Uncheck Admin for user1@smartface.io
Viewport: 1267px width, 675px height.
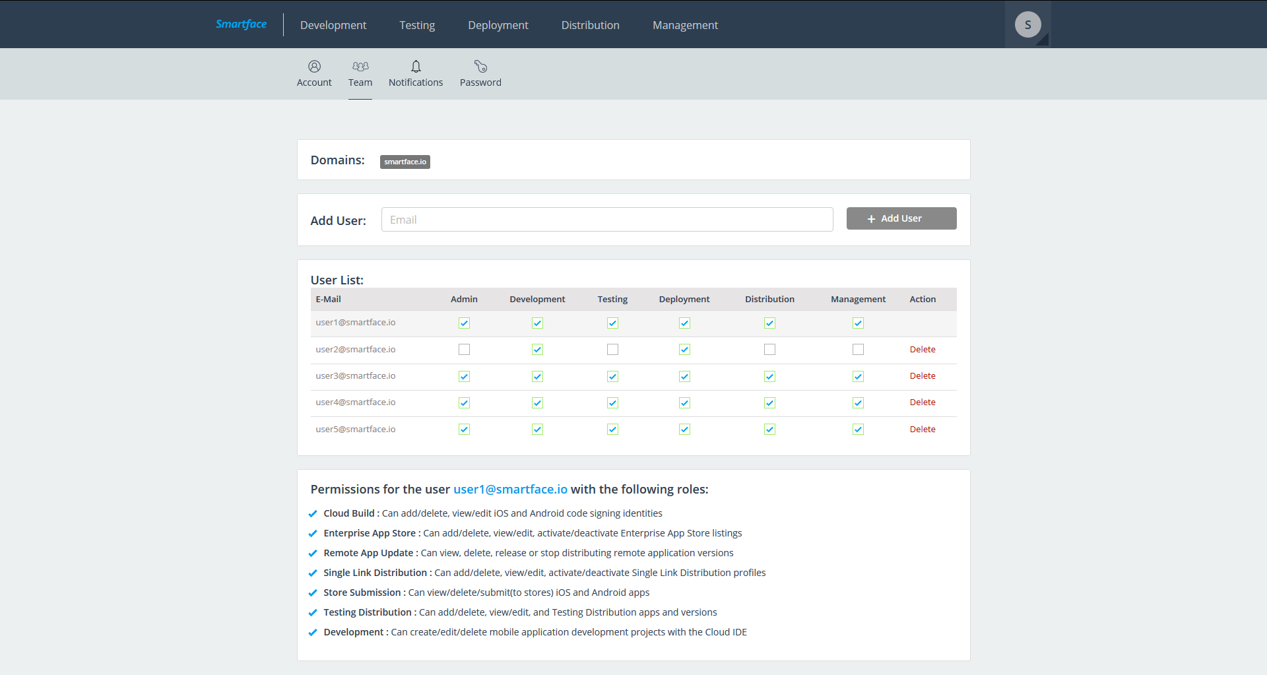click(x=464, y=323)
